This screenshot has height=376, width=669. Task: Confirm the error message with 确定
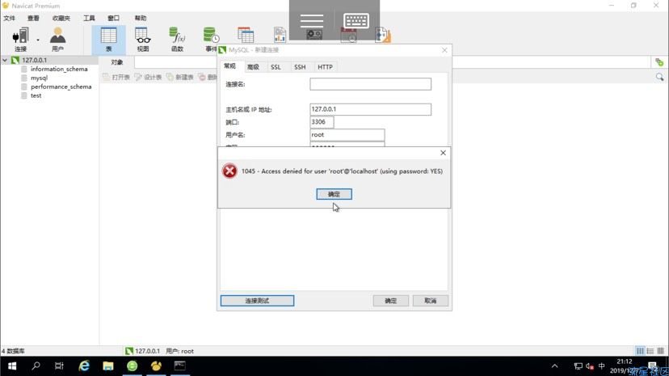click(x=334, y=194)
